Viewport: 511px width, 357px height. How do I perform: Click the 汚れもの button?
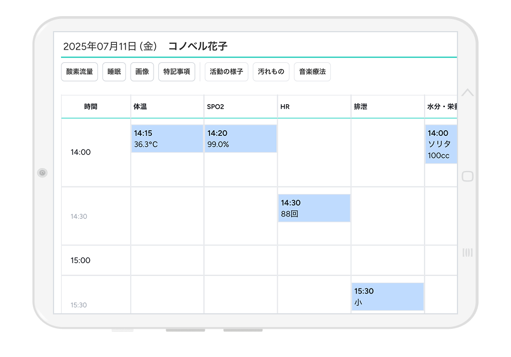271,72
